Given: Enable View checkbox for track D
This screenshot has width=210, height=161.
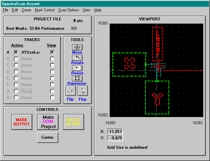Looking at the screenshot, I should click(52, 71).
